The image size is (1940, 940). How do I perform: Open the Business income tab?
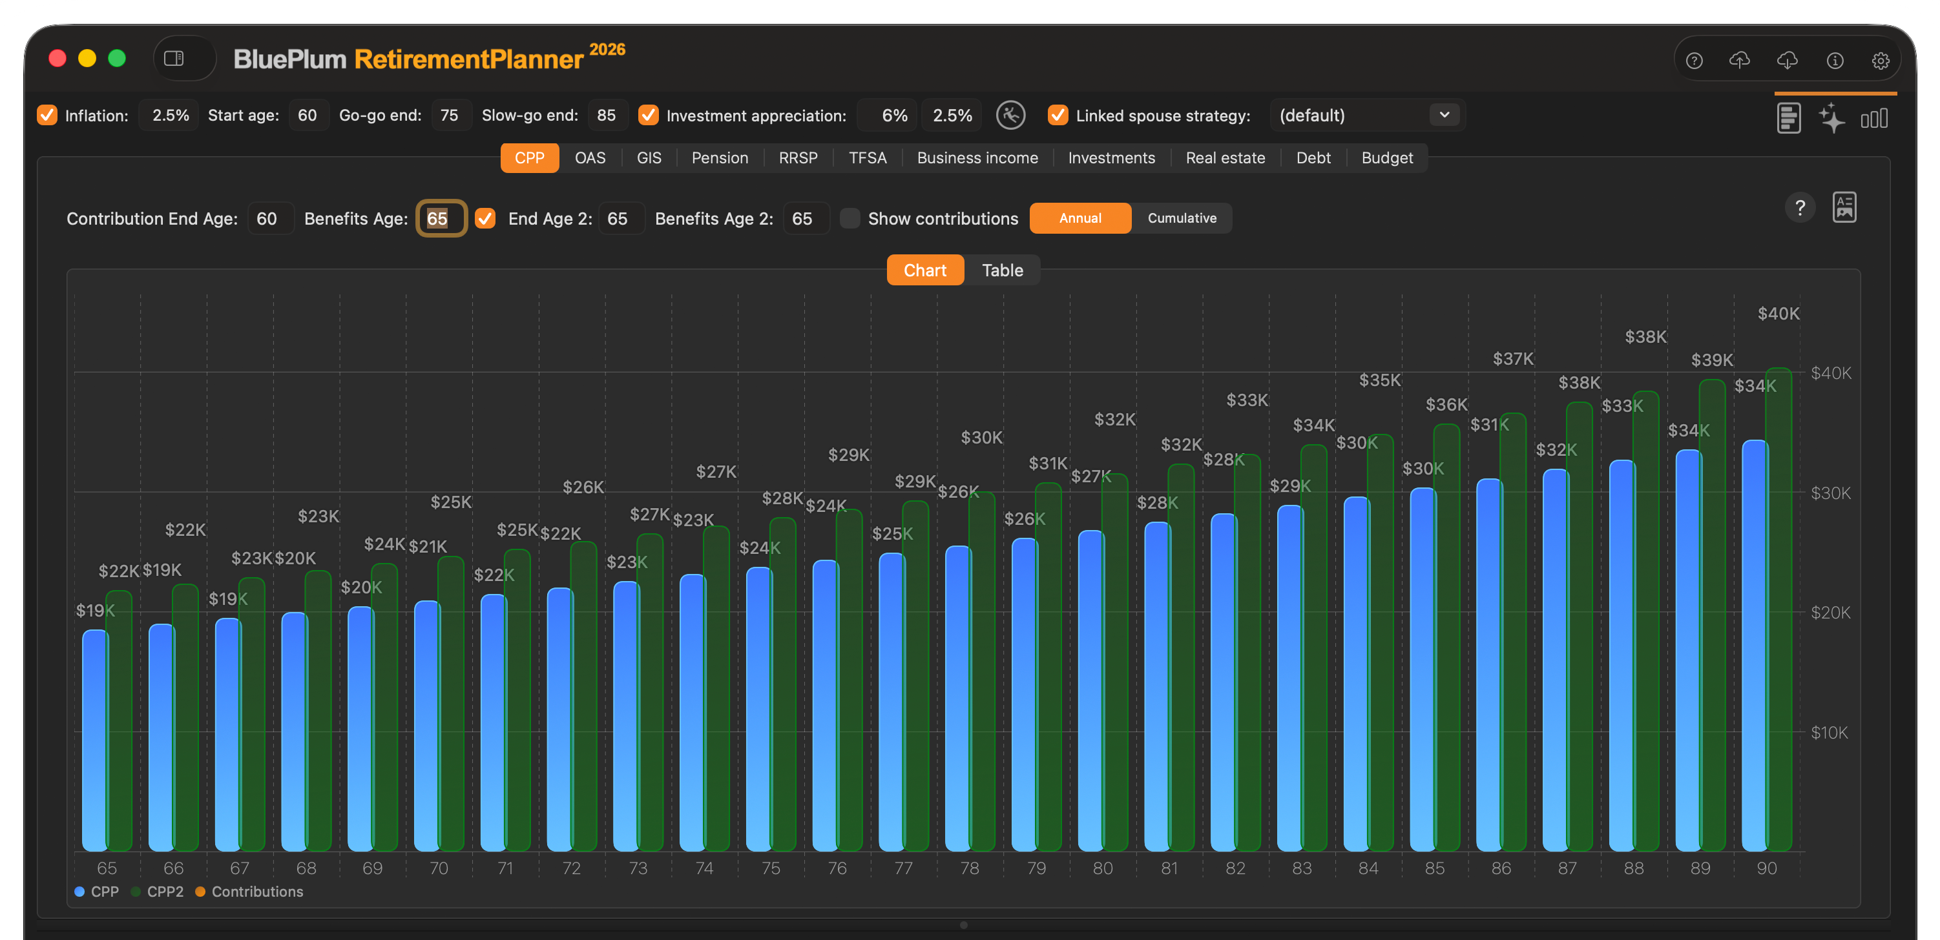[977, 158]
